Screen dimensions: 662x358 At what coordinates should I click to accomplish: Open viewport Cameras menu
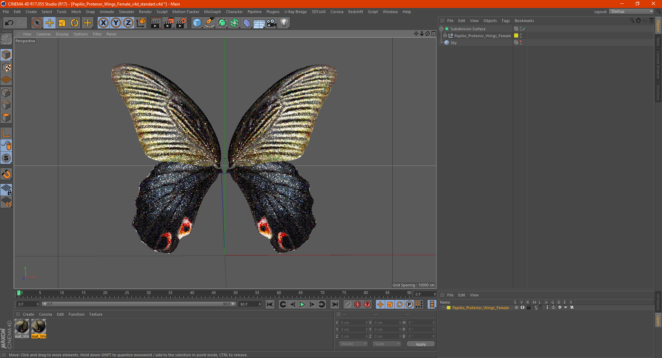tap(43, 34)
